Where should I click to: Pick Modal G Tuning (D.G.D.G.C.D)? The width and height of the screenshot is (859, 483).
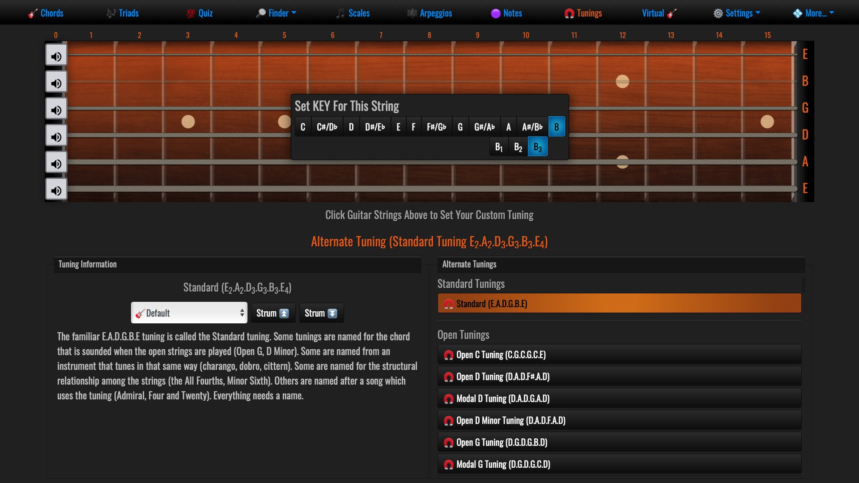[x=619, y=464]
